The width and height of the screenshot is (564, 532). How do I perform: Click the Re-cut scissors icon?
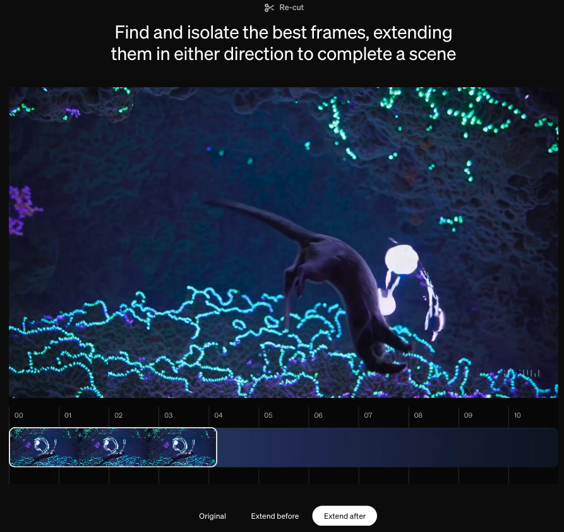point(269,8)
